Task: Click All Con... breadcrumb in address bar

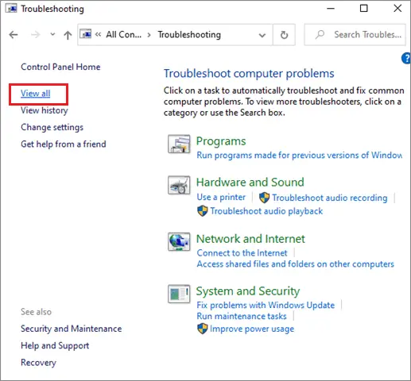Action: [x=124, y=35]
